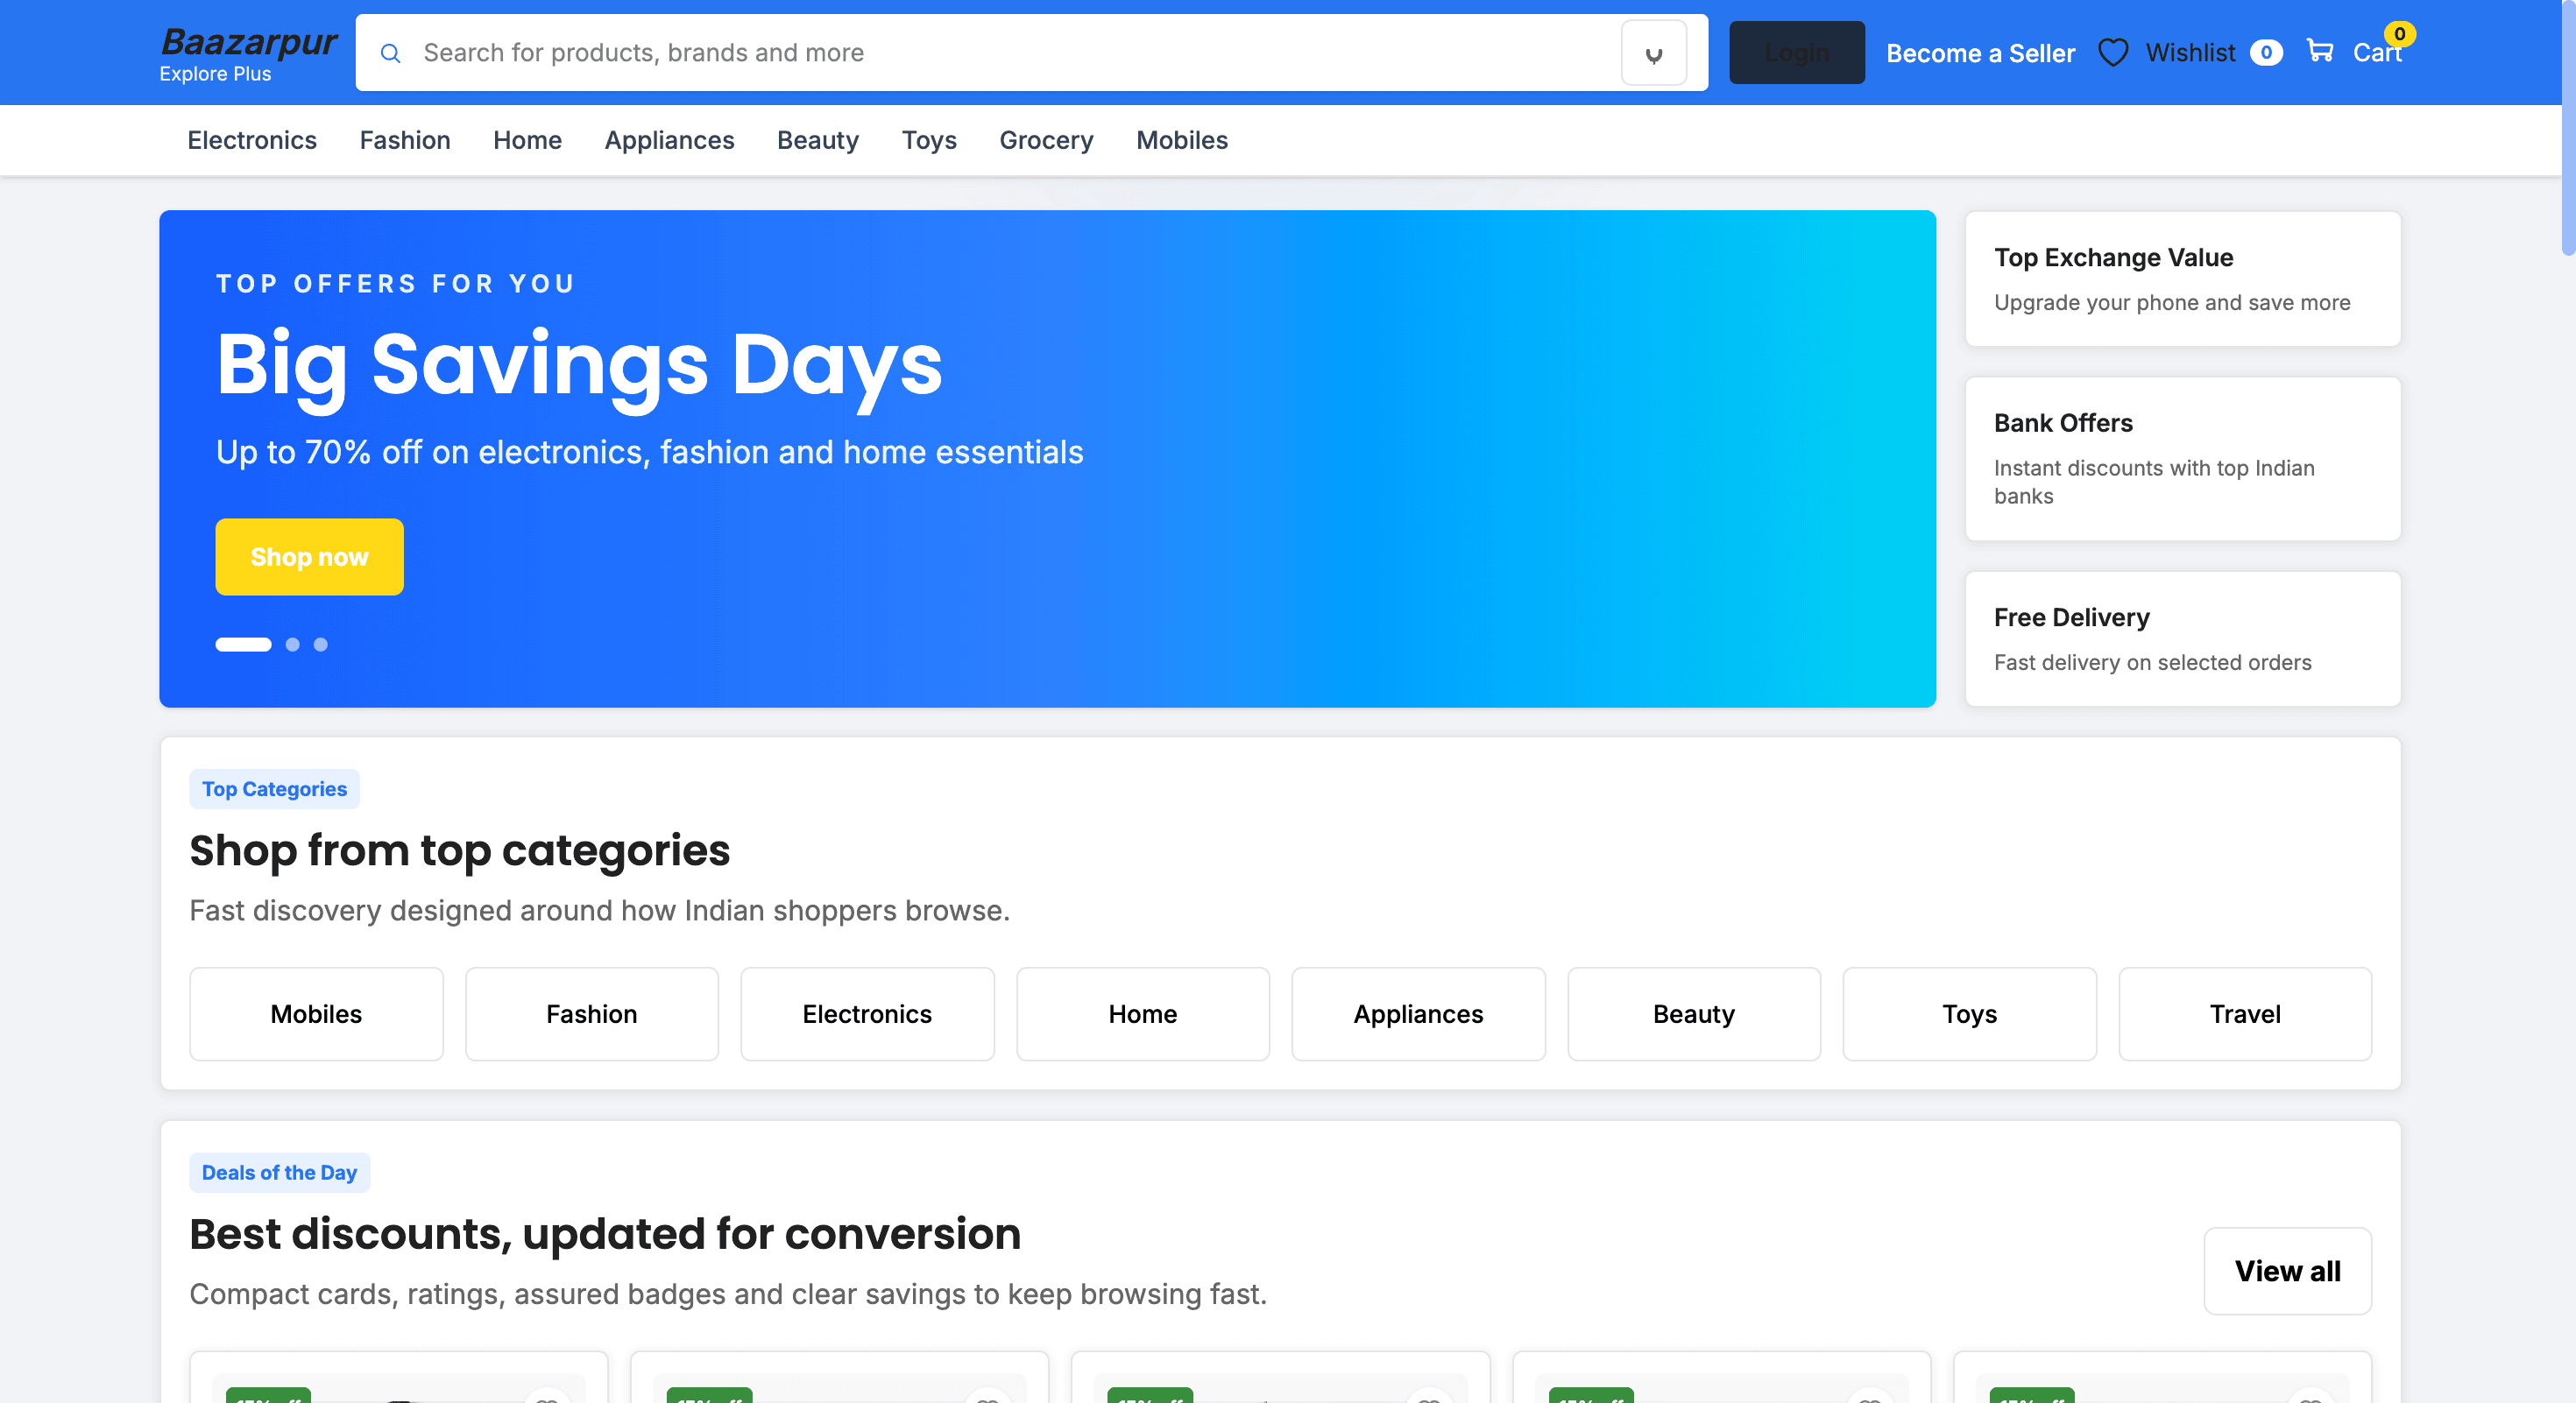The width and height of the screenshot is (2576, 1403).
Task: Open Fashion in the navigation bar
Action: 405,140
